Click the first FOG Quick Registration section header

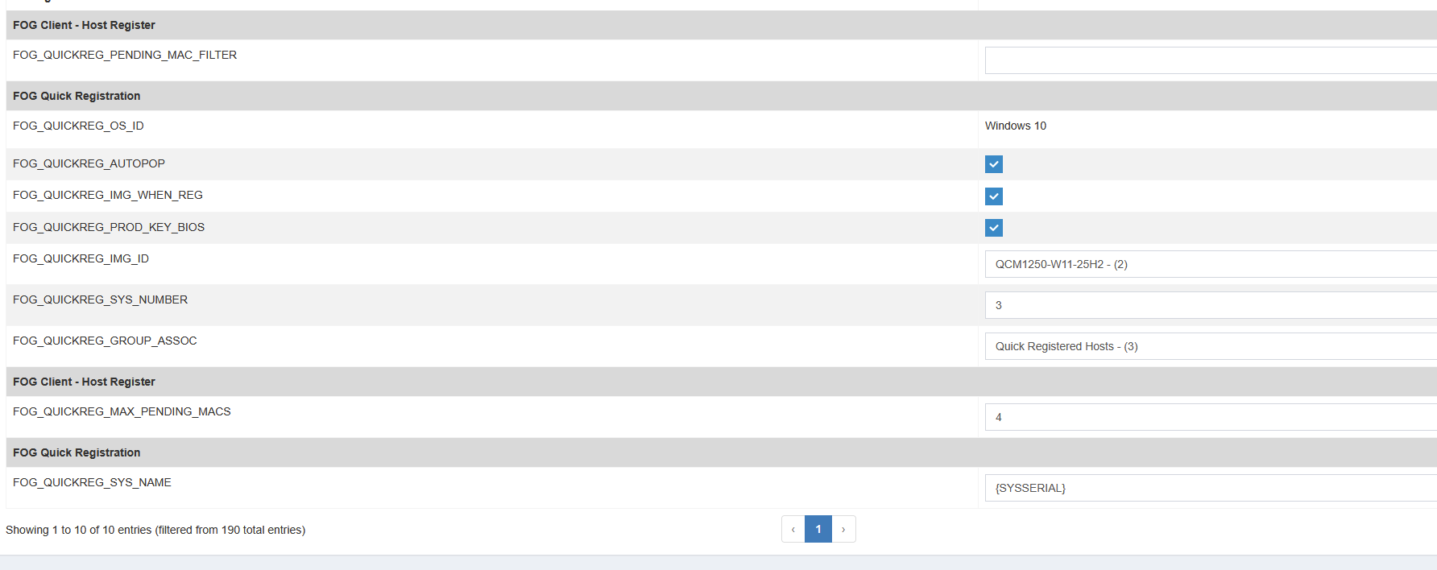point(77,96)
